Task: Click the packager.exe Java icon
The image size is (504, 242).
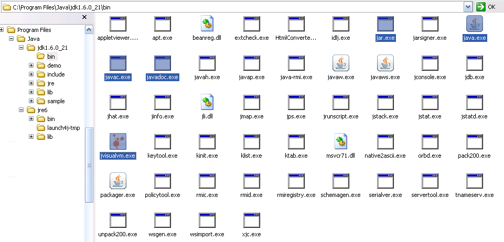Action: pos(117,181)
